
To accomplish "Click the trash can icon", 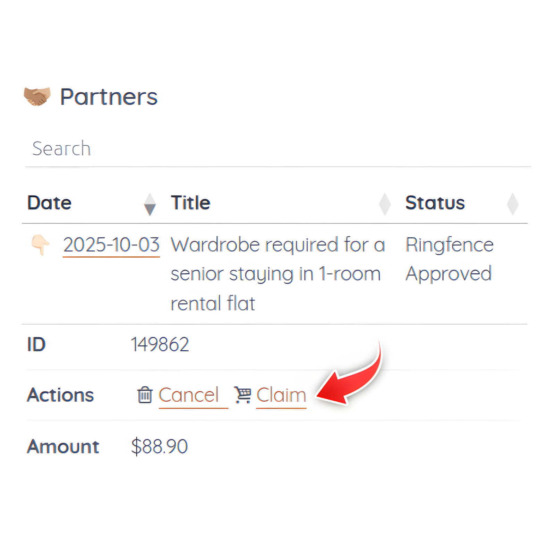I will tap(145, 395).
